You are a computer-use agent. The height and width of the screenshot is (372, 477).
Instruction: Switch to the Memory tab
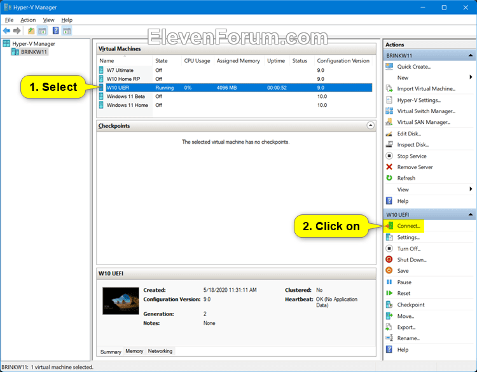(x=134, y=351)
